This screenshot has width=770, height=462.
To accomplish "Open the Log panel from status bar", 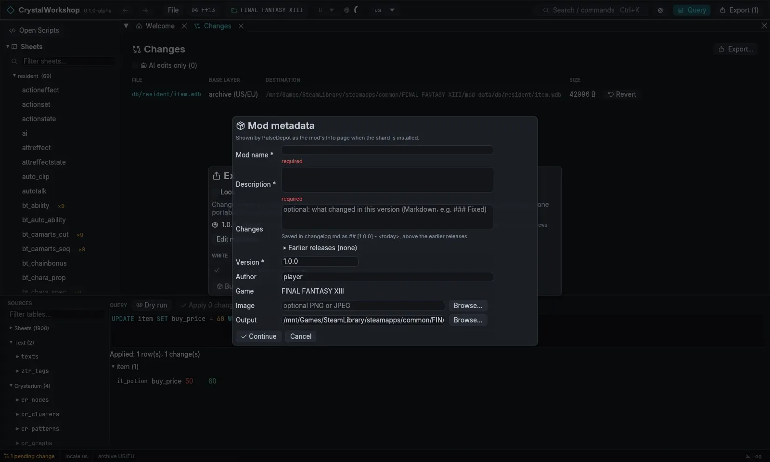I will [x=754, y=456].
